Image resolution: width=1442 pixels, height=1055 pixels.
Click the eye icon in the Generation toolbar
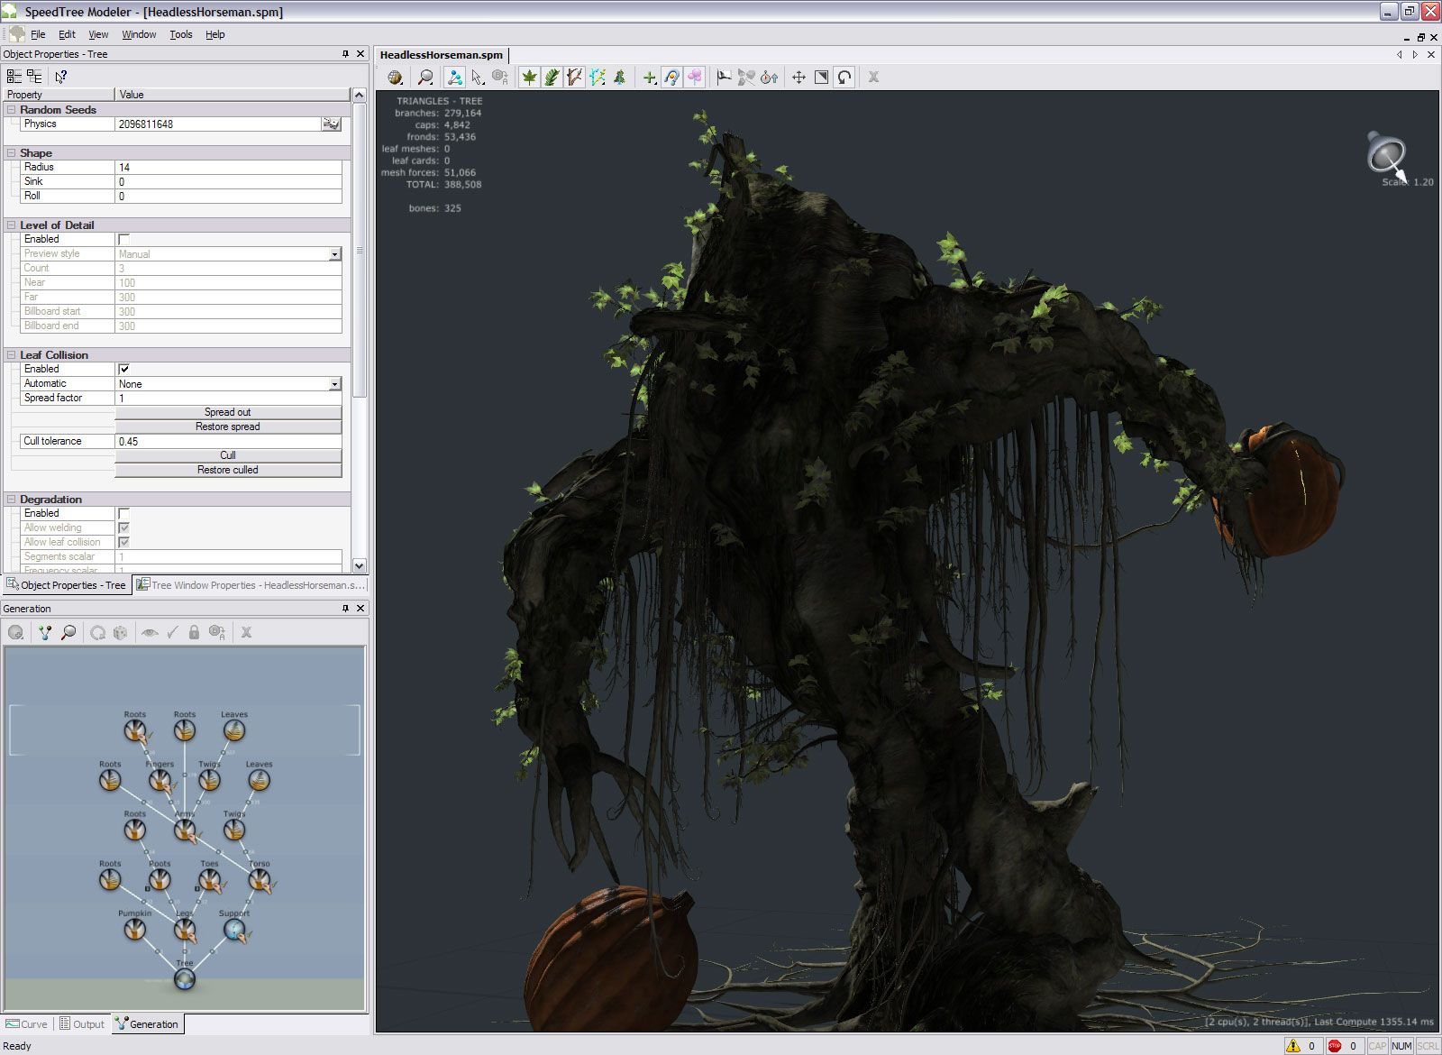tap(149, 633)
